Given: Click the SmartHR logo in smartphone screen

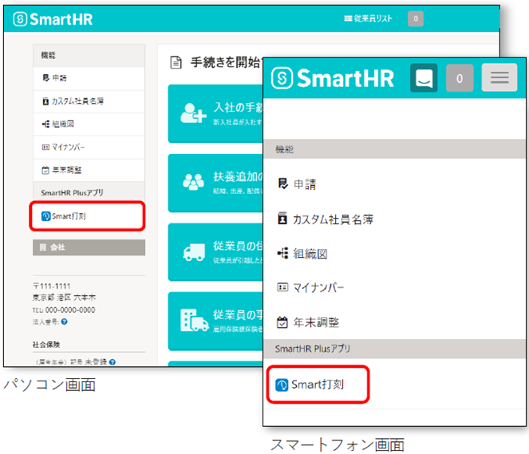Looking at the screenshot, I should coord(333,78).
